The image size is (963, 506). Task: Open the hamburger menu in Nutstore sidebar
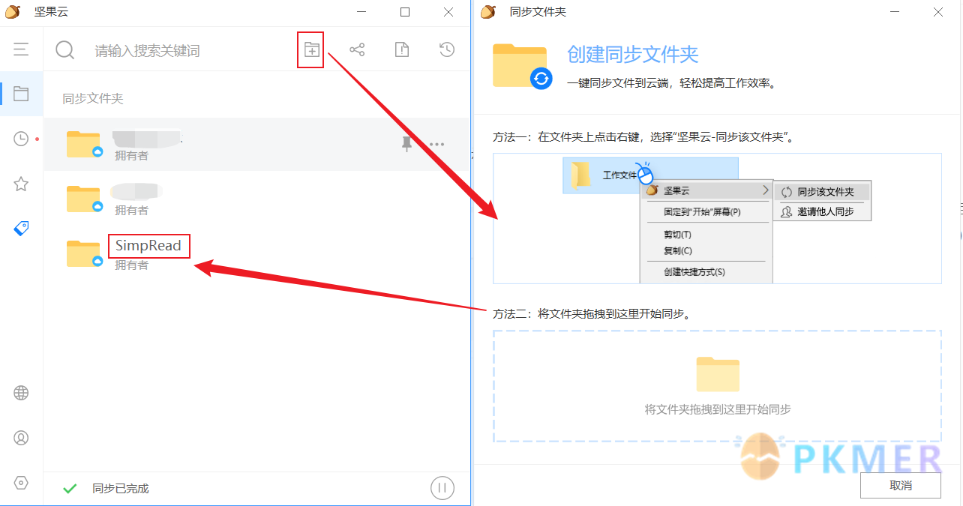click(x=21, y=49)
